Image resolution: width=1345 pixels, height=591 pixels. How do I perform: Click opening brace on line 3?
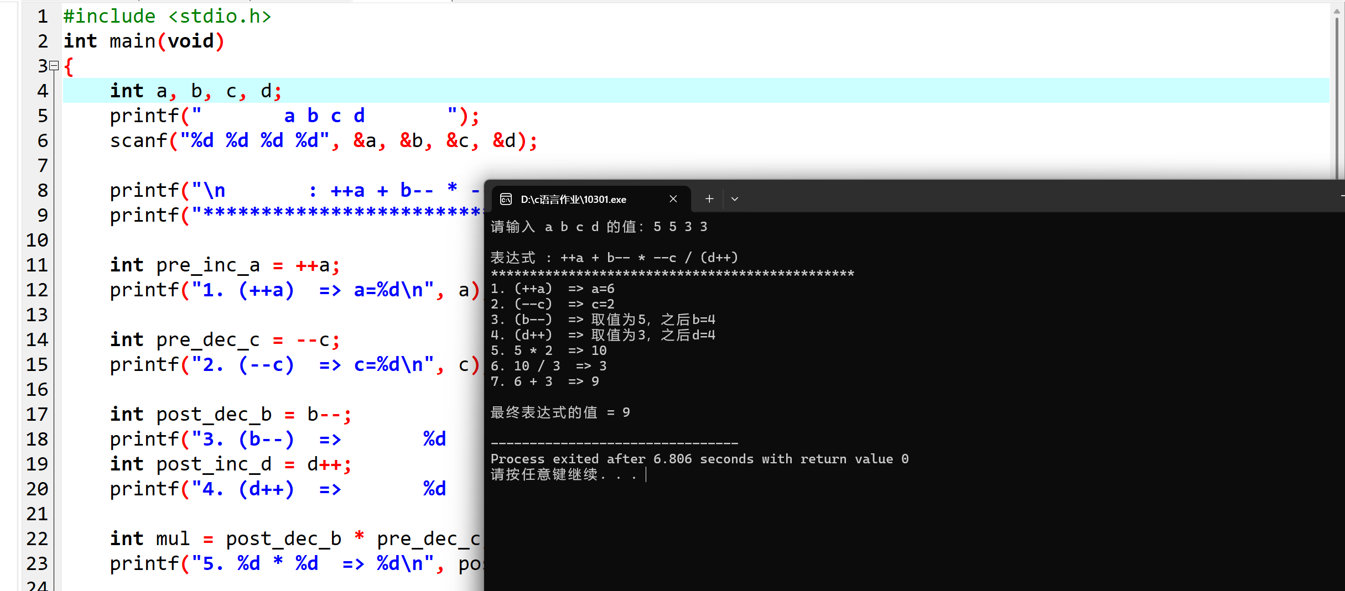click(69, 66)
